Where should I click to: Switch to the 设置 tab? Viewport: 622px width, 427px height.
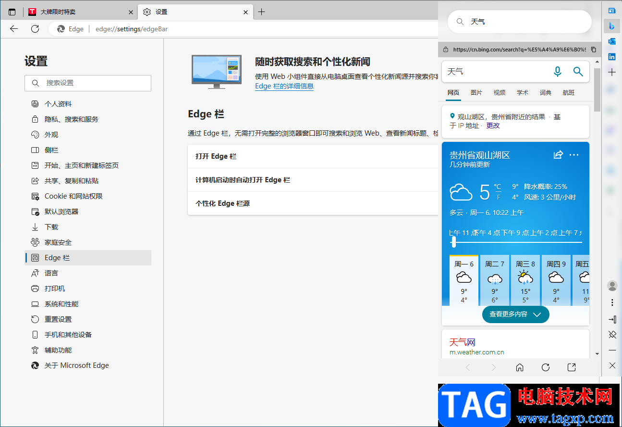195,12
